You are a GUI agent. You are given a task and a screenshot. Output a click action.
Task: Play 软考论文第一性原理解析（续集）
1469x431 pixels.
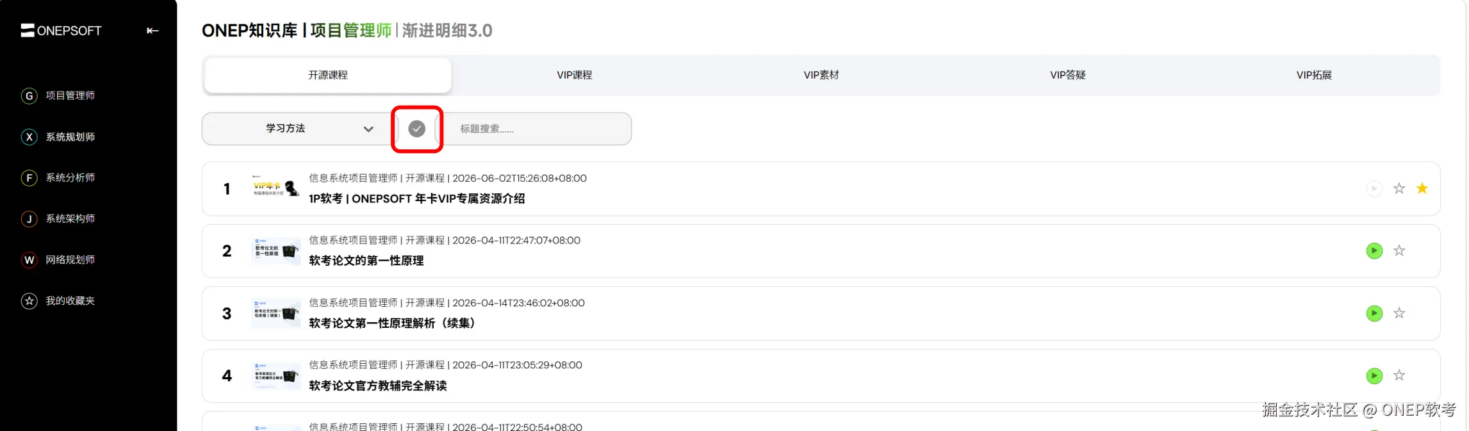[x=1374, y=313]
